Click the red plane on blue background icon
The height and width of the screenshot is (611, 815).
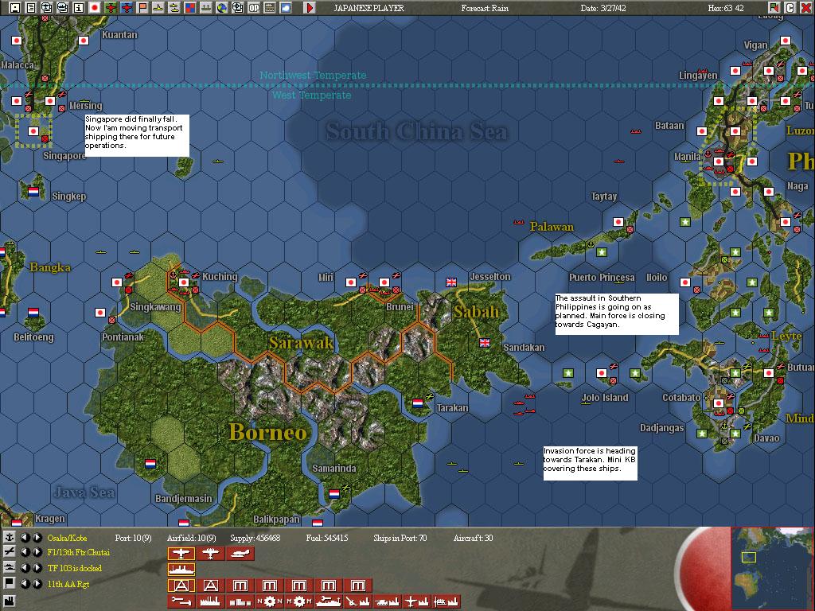127,8
